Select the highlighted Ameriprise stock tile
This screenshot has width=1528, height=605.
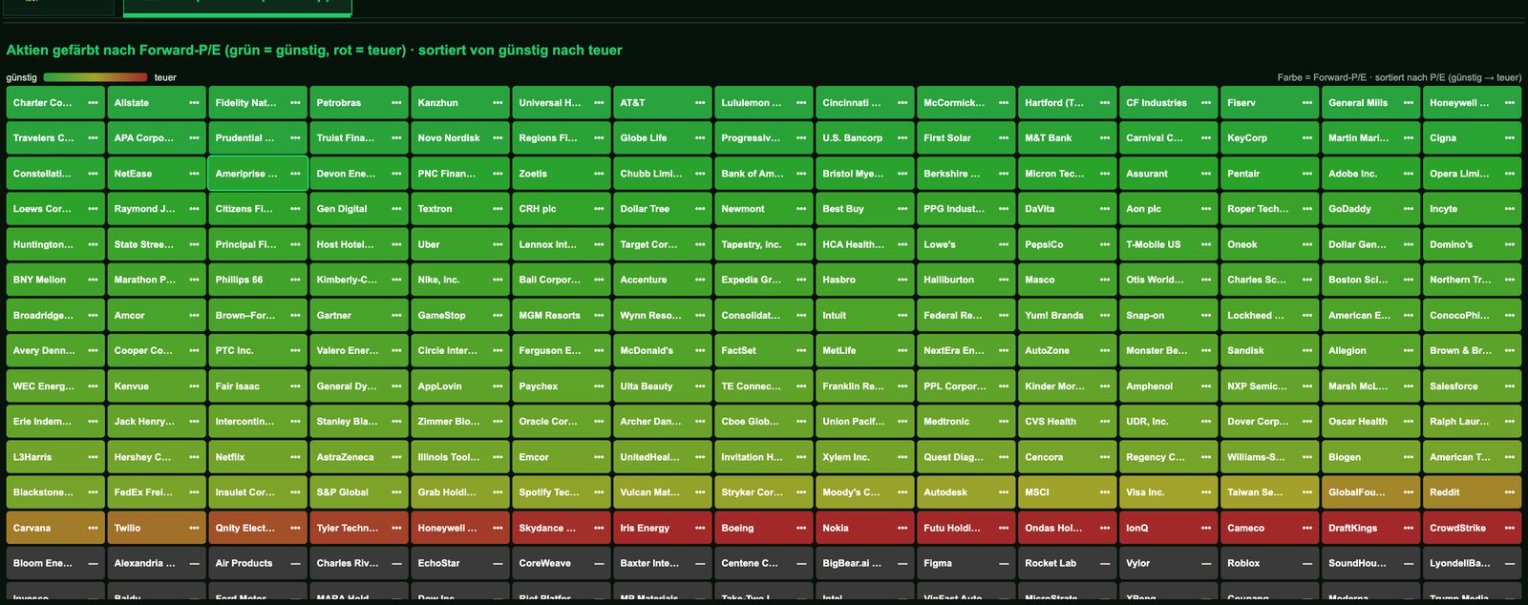tap(256, 174)
